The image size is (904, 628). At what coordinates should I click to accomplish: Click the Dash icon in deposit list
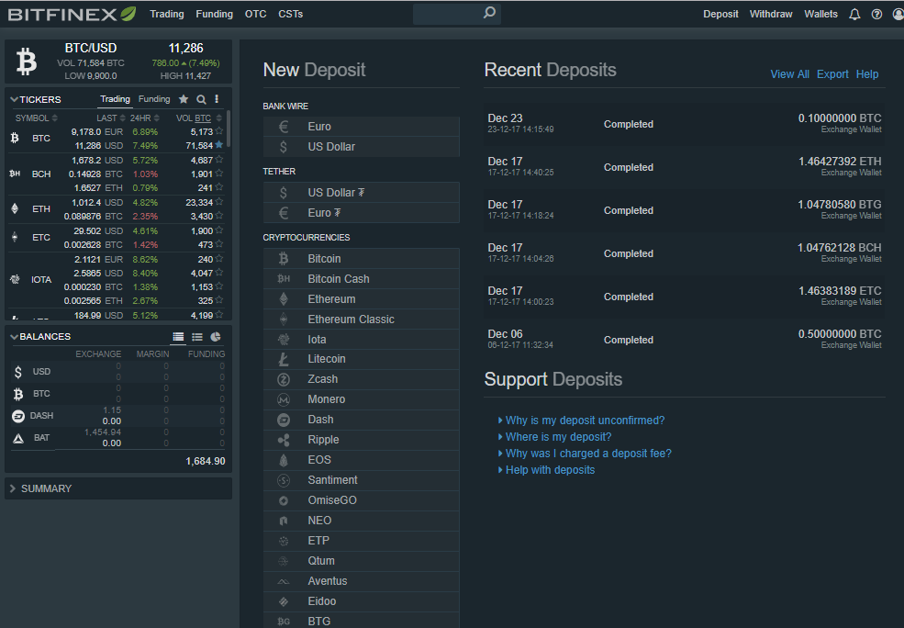click(283, 420)
